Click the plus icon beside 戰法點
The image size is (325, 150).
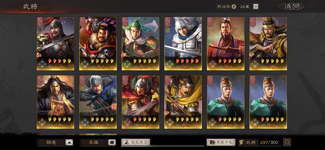tap(256, 6)
